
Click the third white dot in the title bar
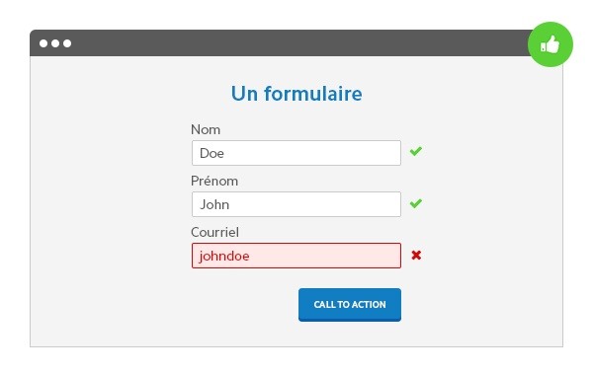click(x=67, y=43)
